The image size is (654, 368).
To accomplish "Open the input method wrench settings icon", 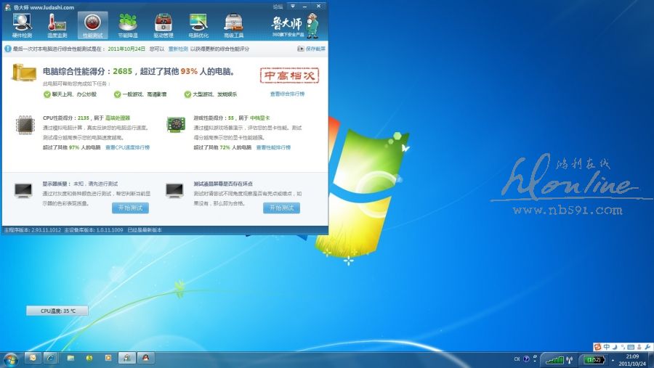I will click(647, 347).
